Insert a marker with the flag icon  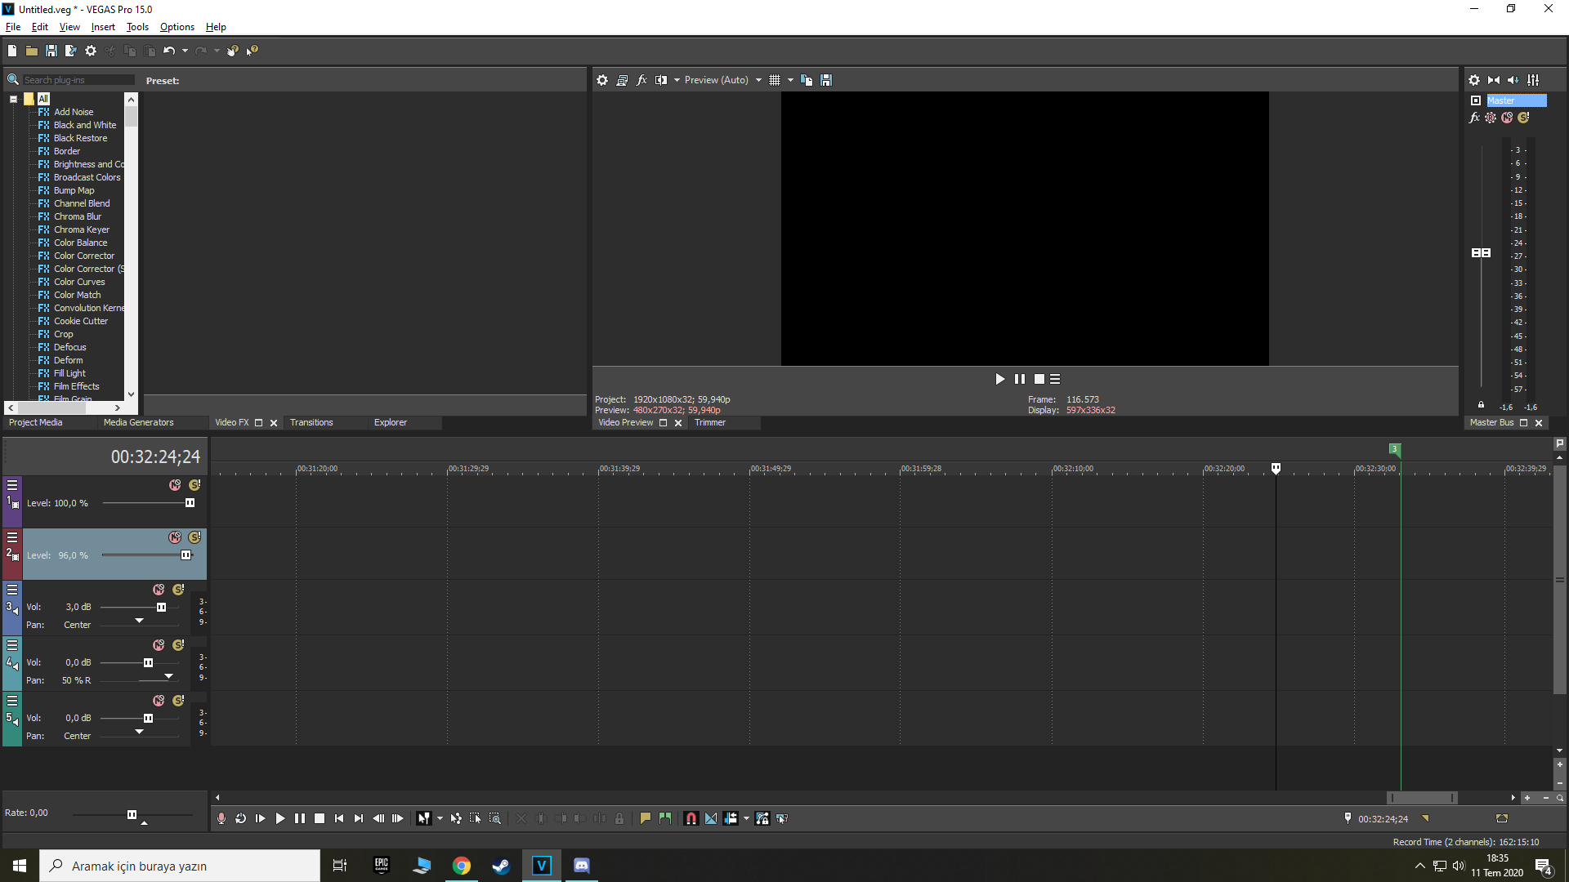click(646, 818)
